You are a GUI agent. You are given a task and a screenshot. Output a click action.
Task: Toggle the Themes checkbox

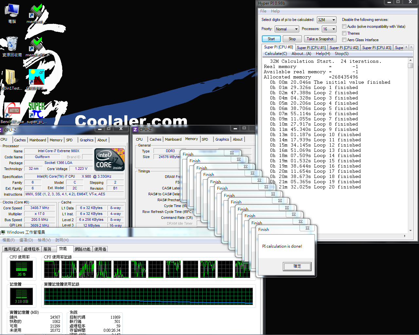pos(344,33)
